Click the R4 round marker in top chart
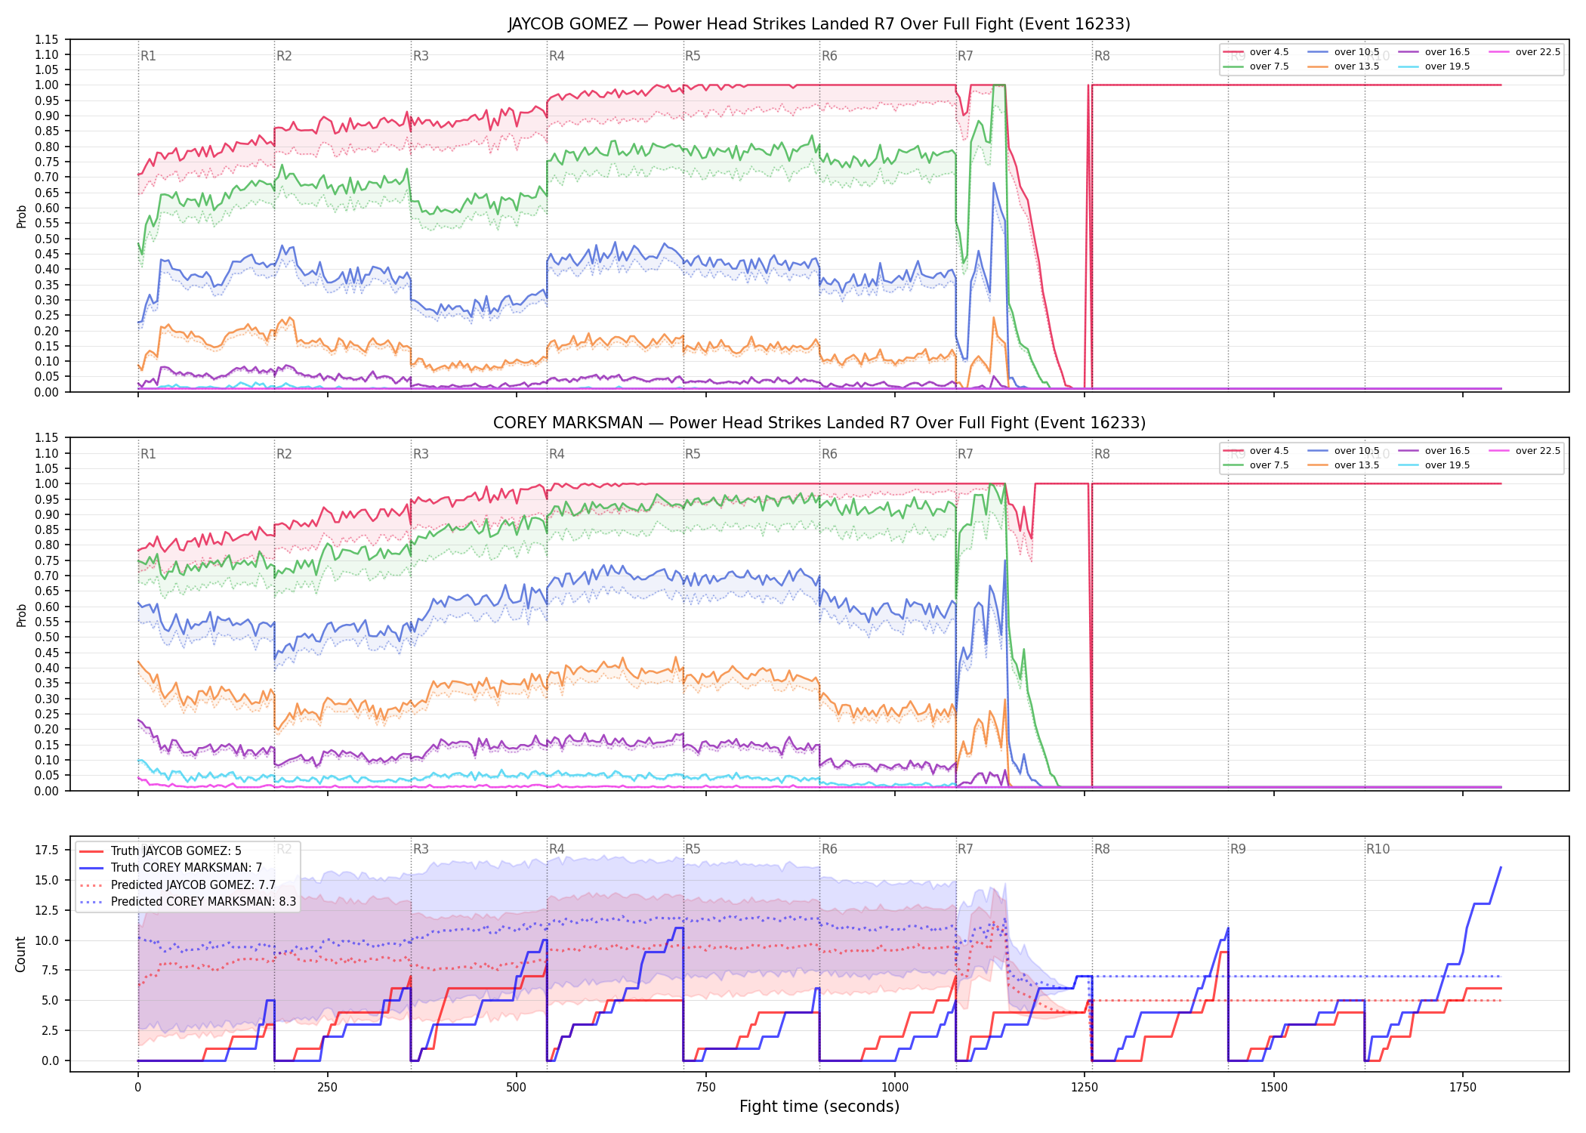Image resolution: width=1586 pixels, height=1133 pixels. [x=557, y=56]
